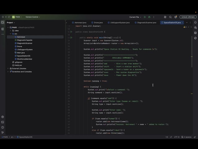198x149 pixels.
Task: Toggle read-only lock in status bar
Action: point(195,137)
